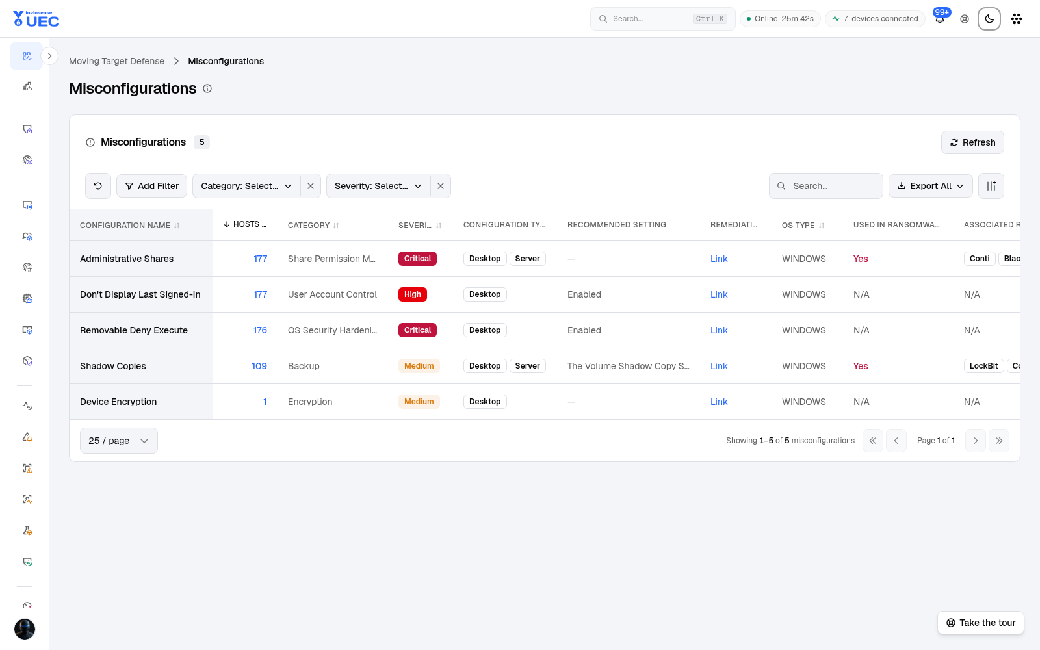Image resolution: width=1040 pixels, height=650 pixels.
Task: Open user avatar at sidebar bottom
Action: pos(25,629)
